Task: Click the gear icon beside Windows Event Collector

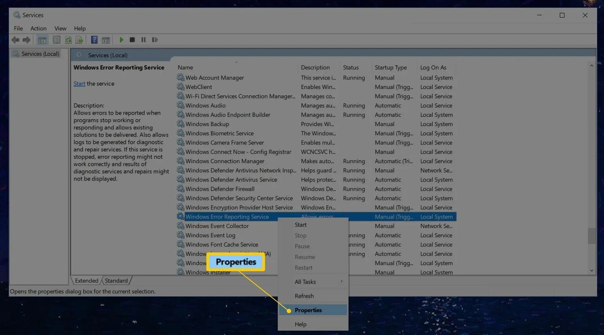Action: click(x=180, y=226)
